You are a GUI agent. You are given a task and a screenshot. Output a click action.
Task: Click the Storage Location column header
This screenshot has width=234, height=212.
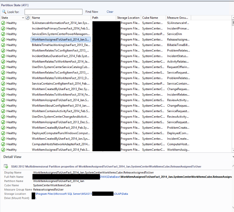pyautogui.click(x=128, y=18)
